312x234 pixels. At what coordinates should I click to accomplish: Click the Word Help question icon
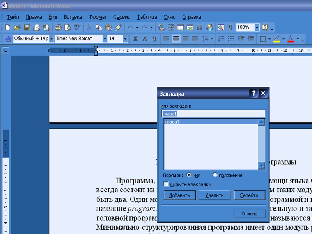265,27
